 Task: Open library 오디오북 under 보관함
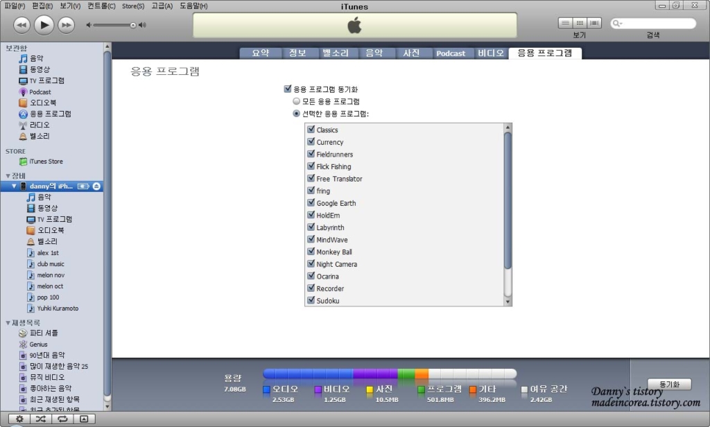[x=42, y=103]
